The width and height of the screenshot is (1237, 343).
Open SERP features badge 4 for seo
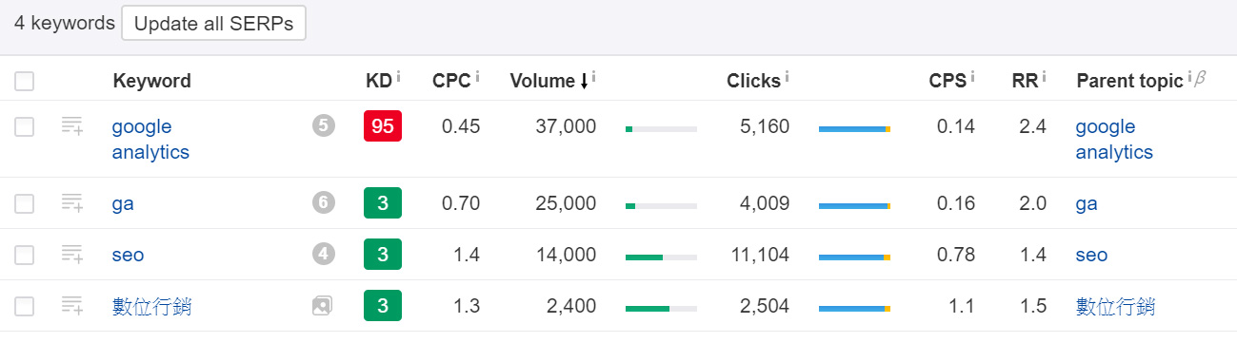(x=324, y=254)
